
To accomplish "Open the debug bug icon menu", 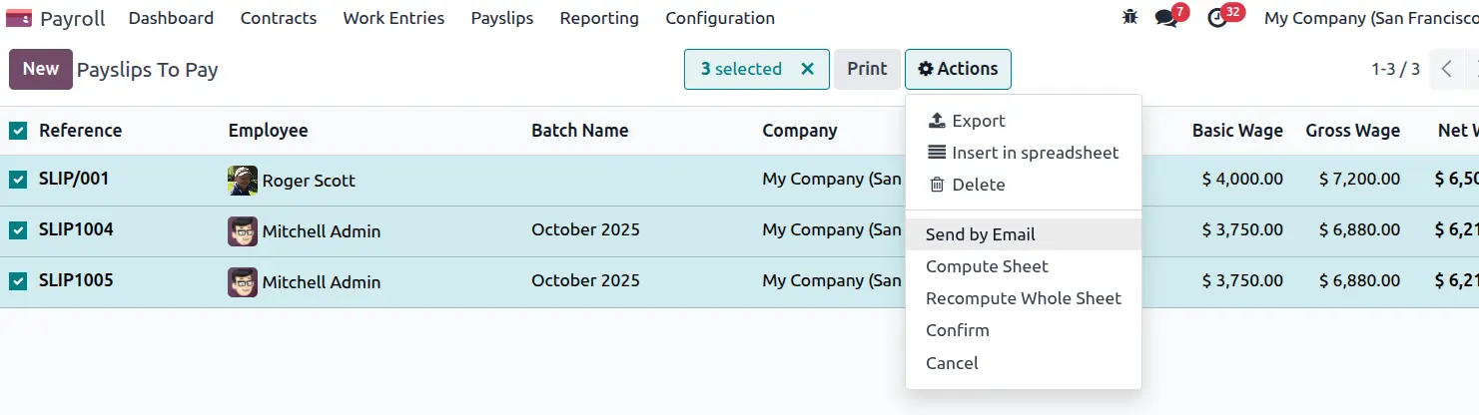I will pos(1129,18).
